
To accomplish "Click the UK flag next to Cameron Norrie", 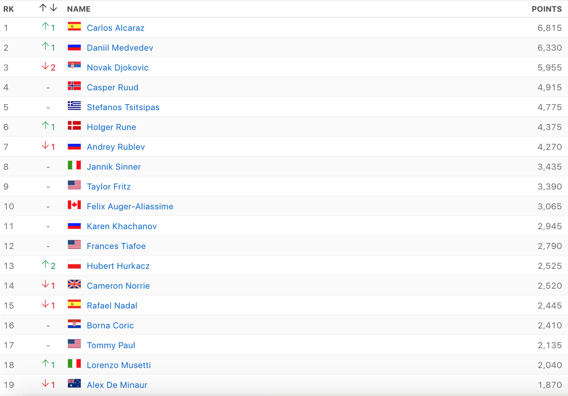I will tap(74, 285).
